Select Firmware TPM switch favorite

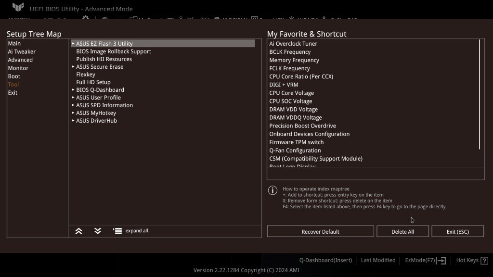coord(297,142)
